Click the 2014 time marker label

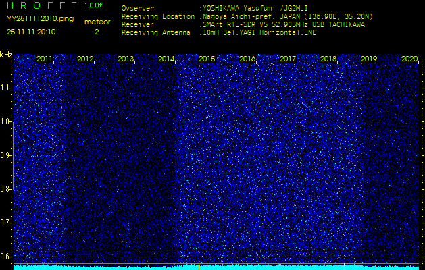click(166, 59)
